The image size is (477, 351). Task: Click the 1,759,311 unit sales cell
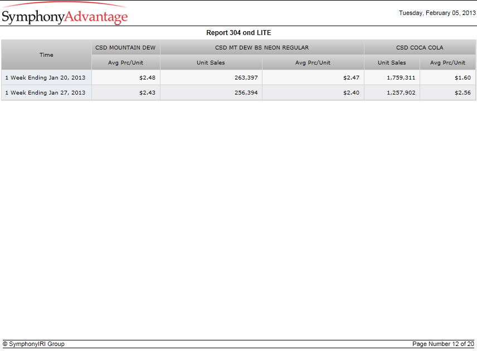[x=392, y=78]
